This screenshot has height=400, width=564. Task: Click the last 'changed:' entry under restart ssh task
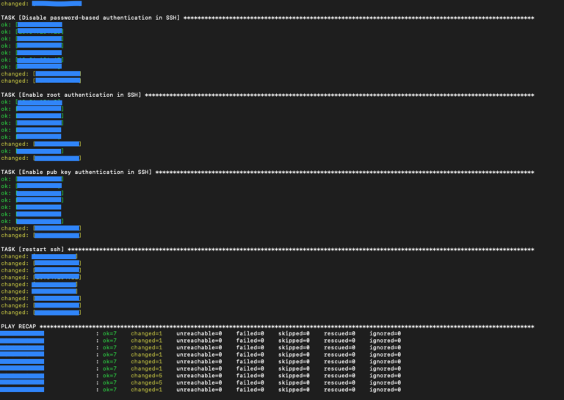tap(41, 313)
